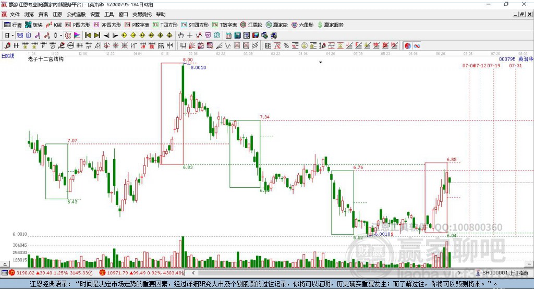Screen dimensions: 534x289
Task: Click the floppy disk save icon
Action: (x=256, y=35)
